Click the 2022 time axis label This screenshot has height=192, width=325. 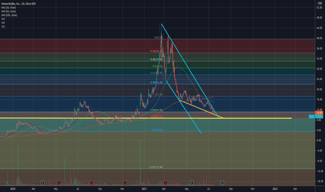point(275,189)
